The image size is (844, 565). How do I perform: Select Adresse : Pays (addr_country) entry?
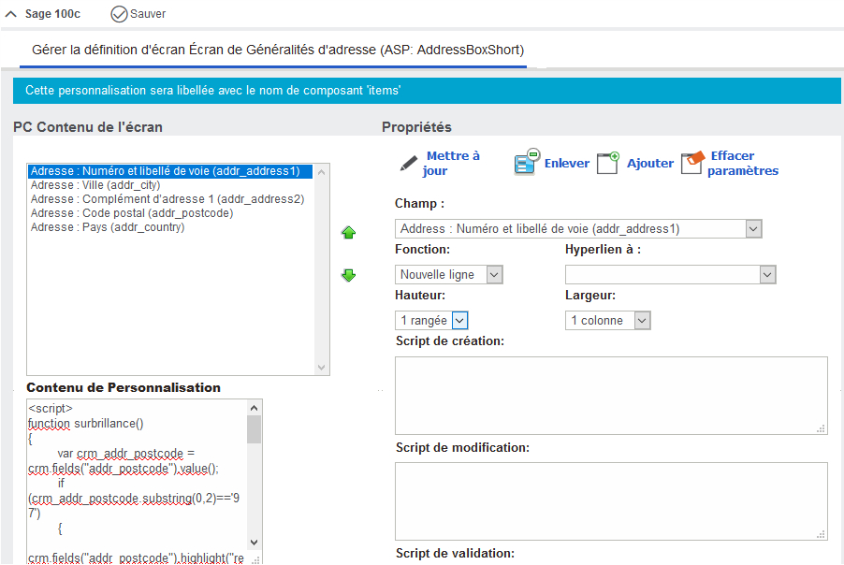(108, 227)
